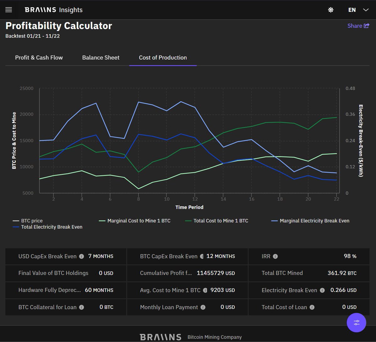376x342 pixels.
Task: Click the 'Hardware Fully Deprec...' label
Action: [x=50, y=290]
